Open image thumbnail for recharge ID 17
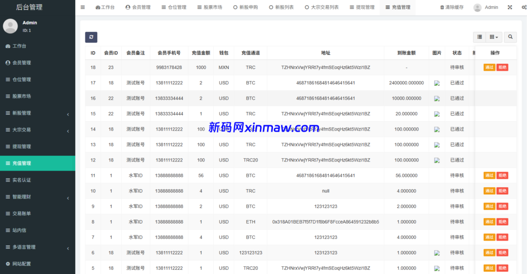527x274 pixels. tap(436, 83)
